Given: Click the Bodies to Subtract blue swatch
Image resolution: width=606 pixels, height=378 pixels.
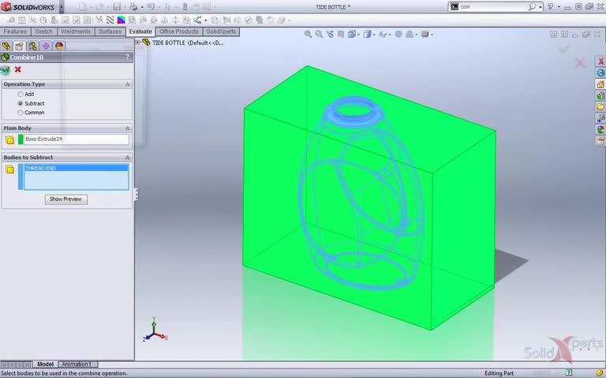Looking at the screenshot, I should tap(21, 177).
